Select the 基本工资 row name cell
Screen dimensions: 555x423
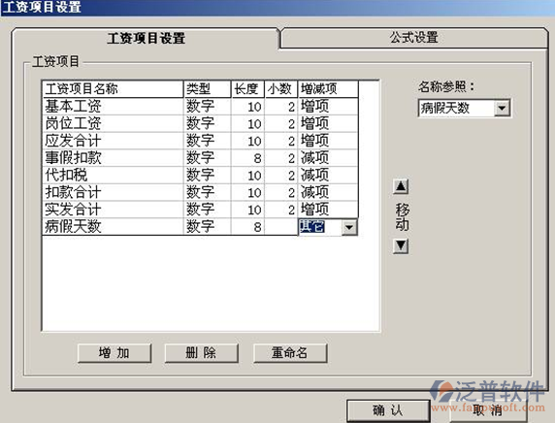click(x=114, y=106)
